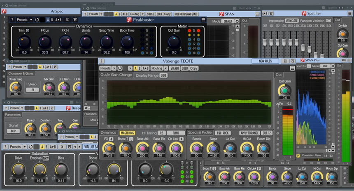Open SPAN Plus hamburger menu

(x=349, y=60)
